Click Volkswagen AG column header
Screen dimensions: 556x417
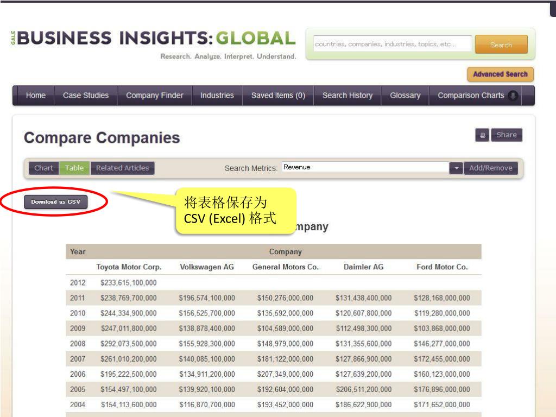click(207, 267)
